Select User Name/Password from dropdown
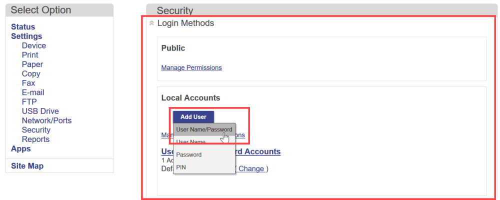500x200 pixels. (204, 129)
